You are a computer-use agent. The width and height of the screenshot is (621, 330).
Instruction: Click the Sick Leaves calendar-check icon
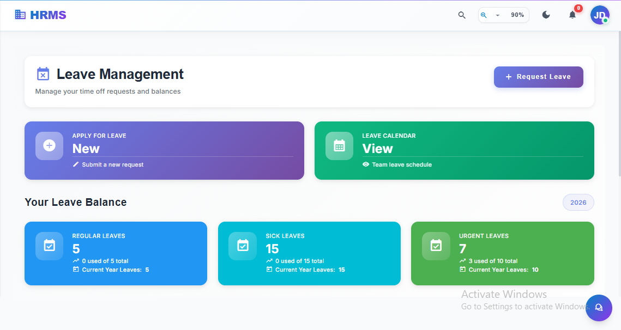[x=243, y=246]
